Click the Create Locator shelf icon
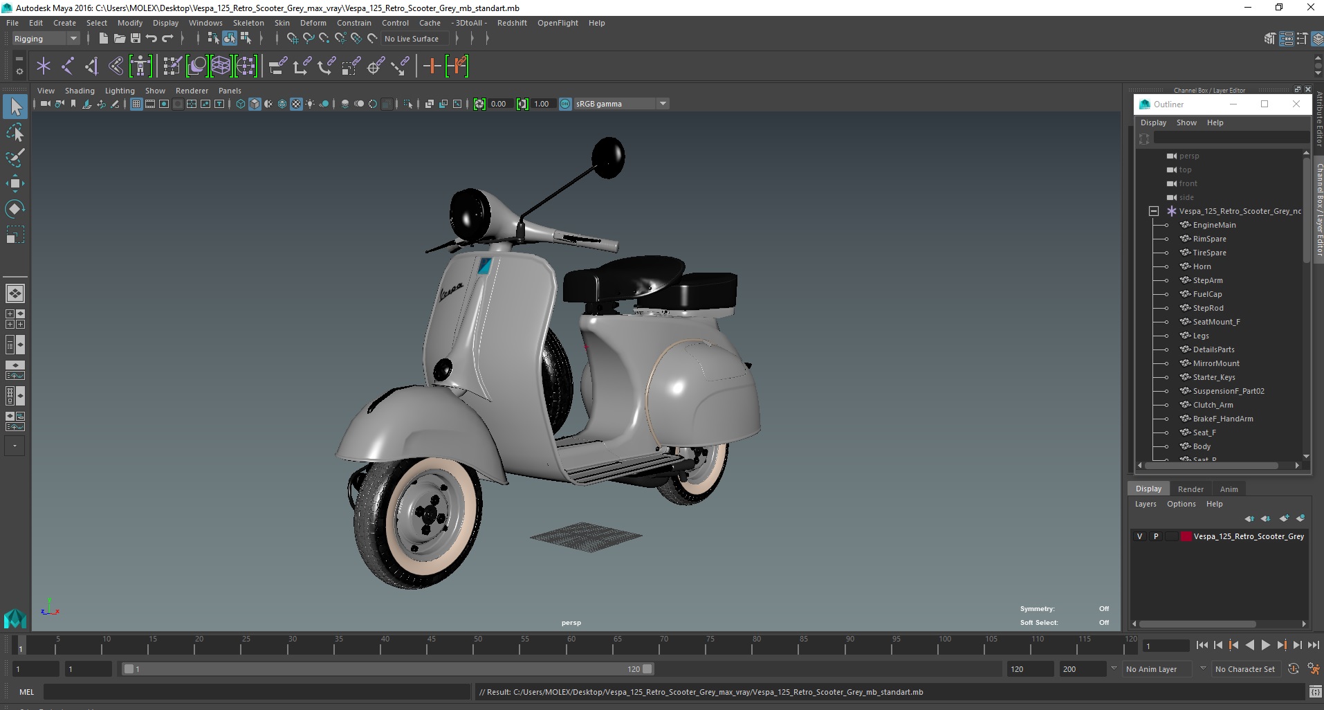 click(x=44, y=66)
